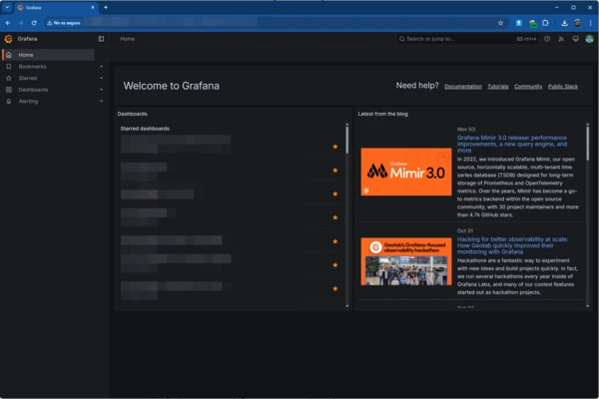Open a new browser tab
Image resolution: width=599 pixels, height=399 pixels.
tap(106, 7)
